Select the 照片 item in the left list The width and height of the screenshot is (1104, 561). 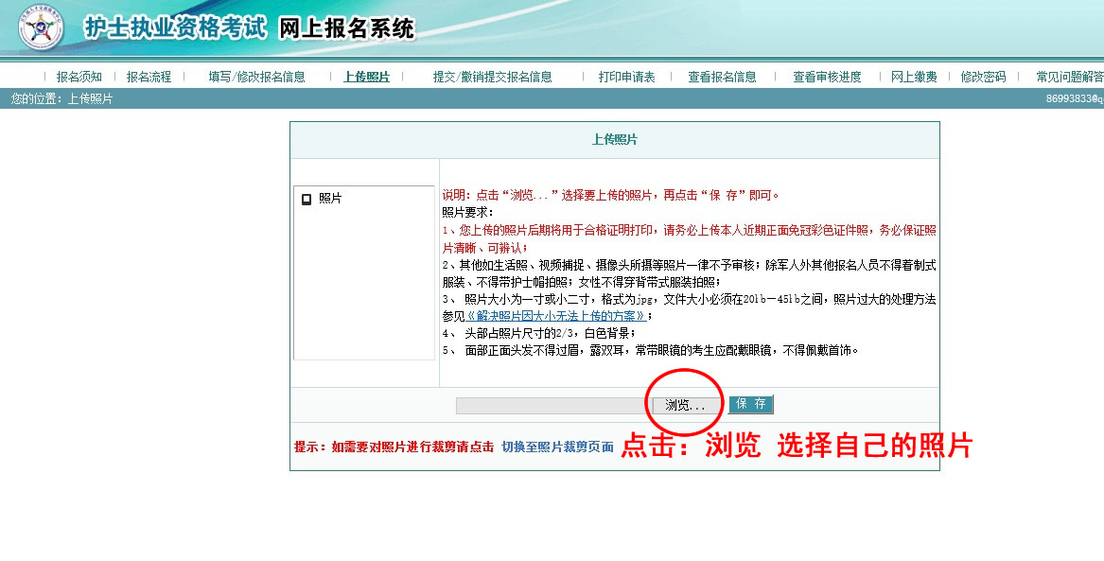(330, 199)
